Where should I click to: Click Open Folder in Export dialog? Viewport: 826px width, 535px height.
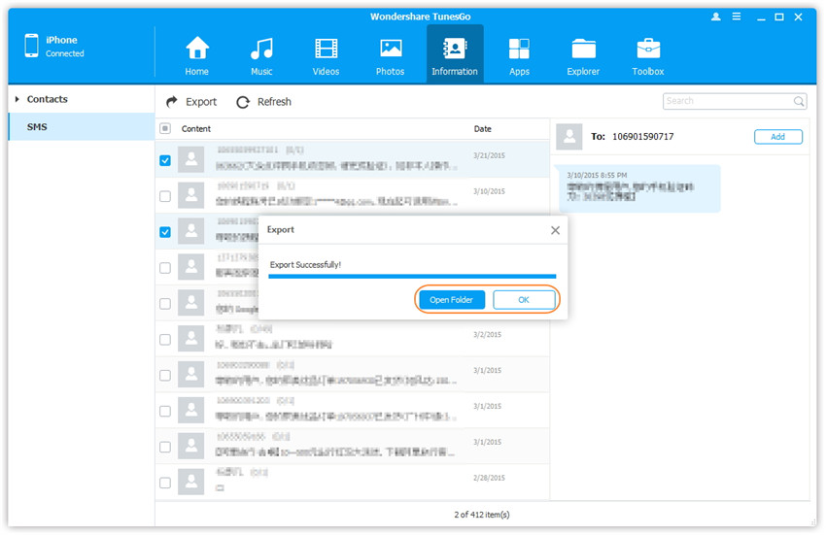click(x=452, y=300)
